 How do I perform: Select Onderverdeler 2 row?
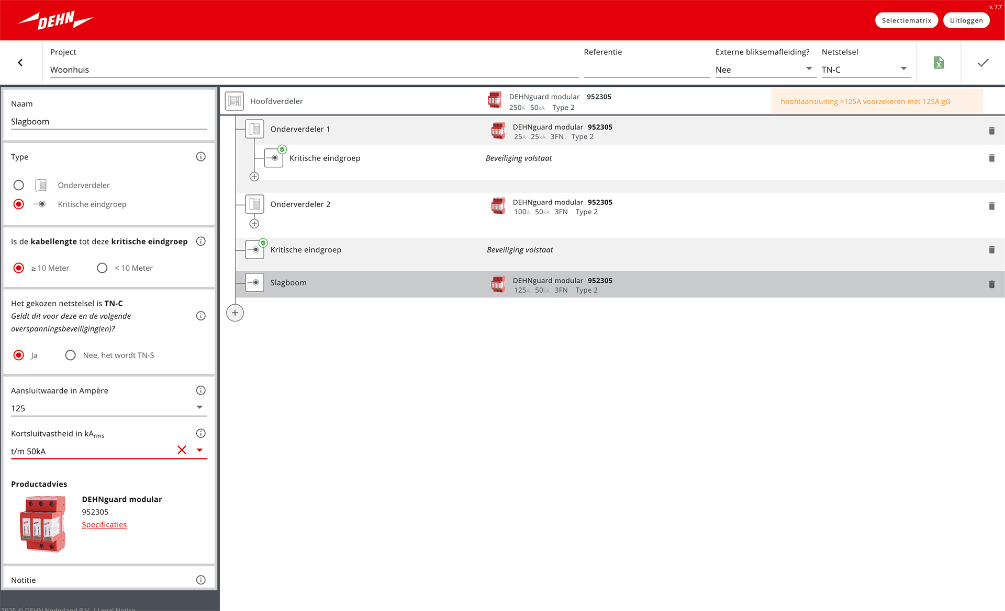pos(620,206)
